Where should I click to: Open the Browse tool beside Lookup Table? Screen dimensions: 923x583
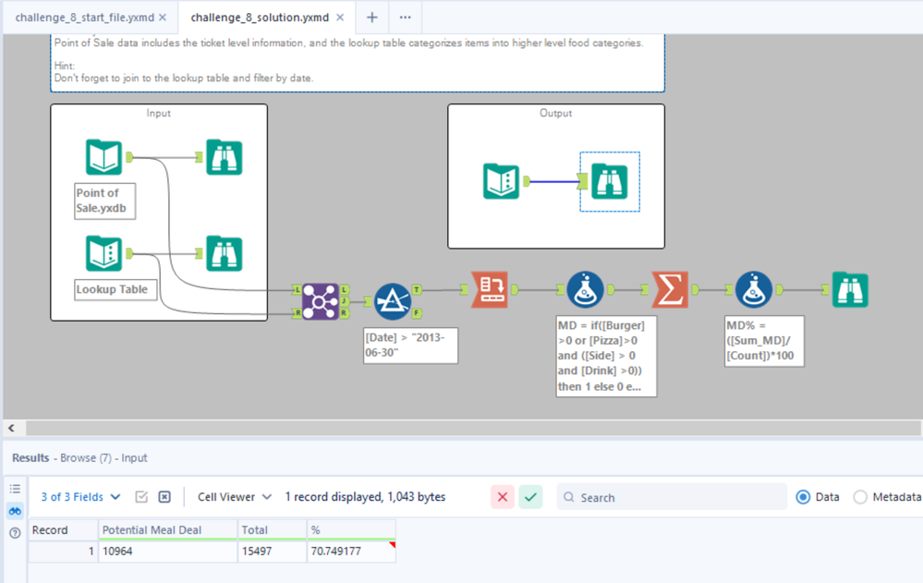coord(225,253)
